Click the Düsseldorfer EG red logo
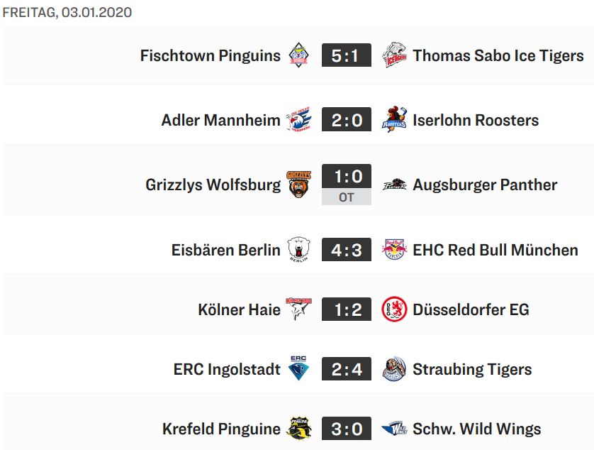The height and width of the screenshot is (450, 594). point(394,309)
